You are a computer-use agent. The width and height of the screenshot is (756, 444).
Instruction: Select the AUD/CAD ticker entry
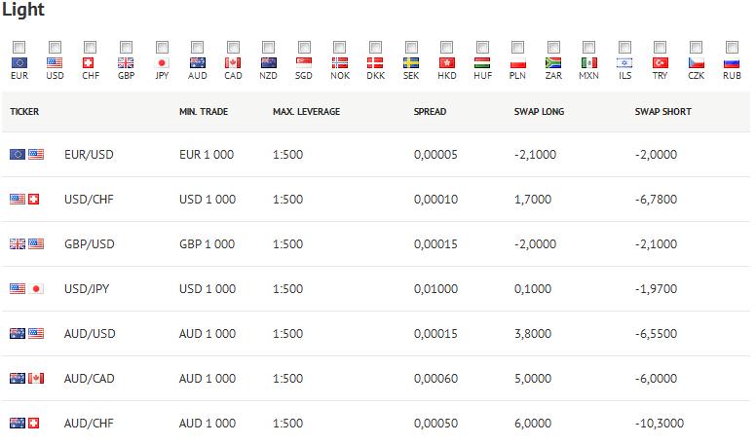coord(90,379)
